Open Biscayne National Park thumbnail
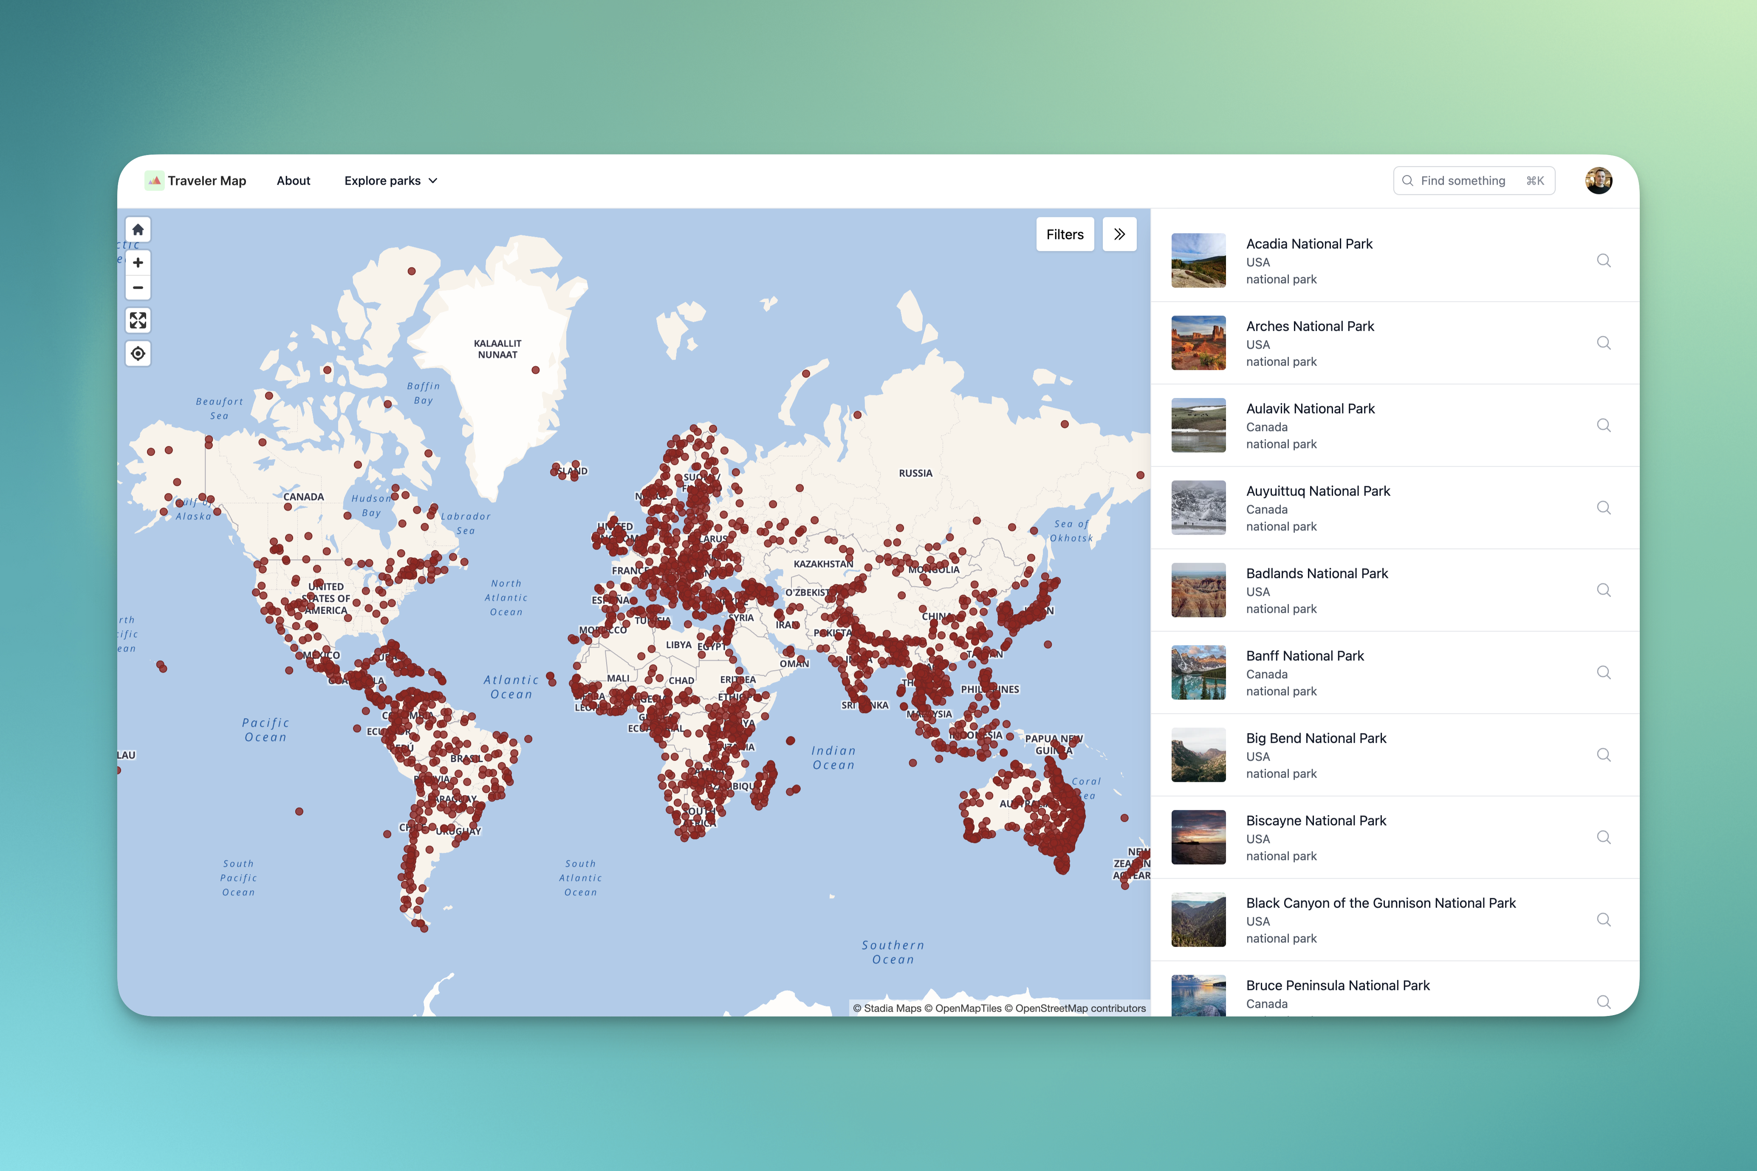Image resolution: width=1757 pixels, height=1171 pixels. 1198,837
